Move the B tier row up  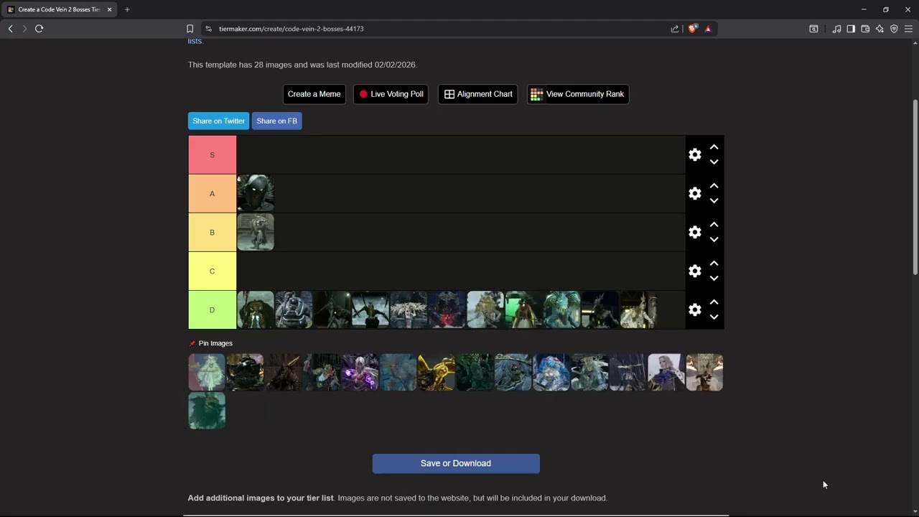coord(714,225)
